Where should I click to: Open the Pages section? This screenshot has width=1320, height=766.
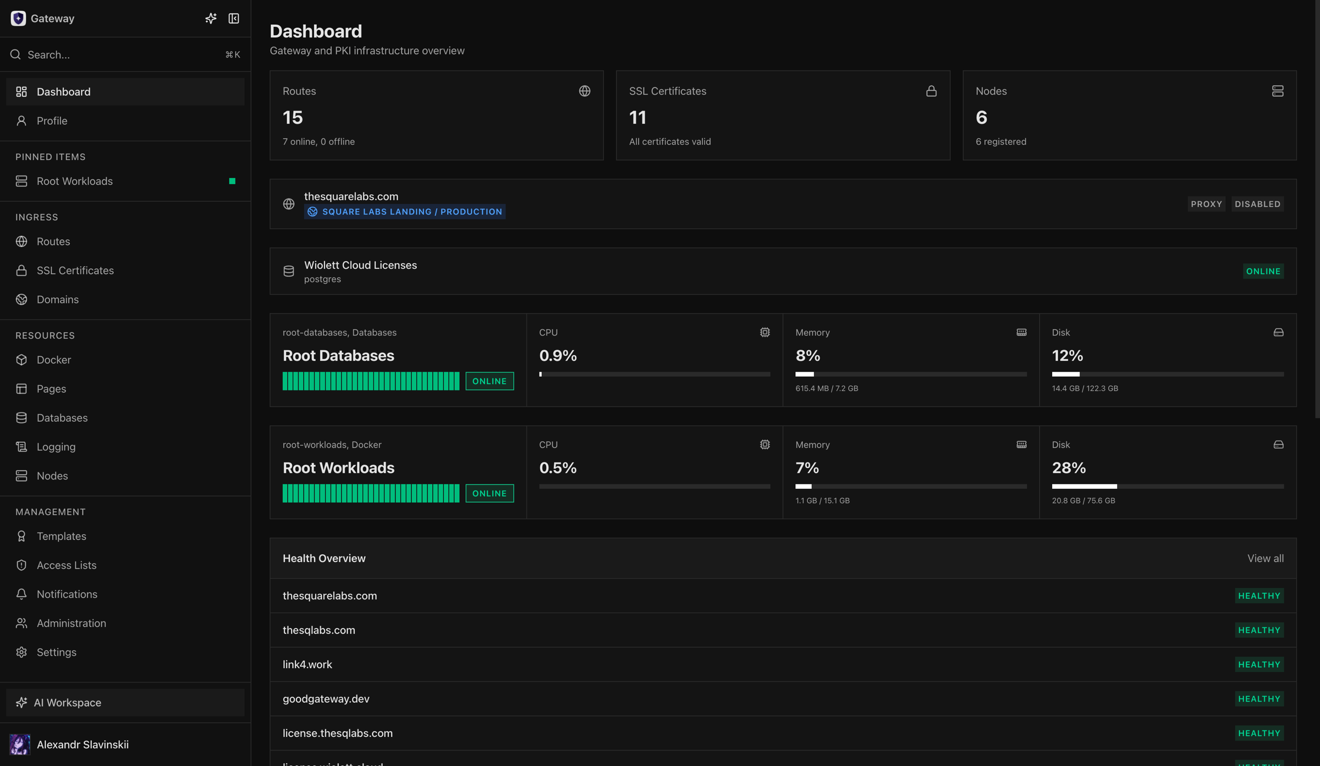coord(125,389)
